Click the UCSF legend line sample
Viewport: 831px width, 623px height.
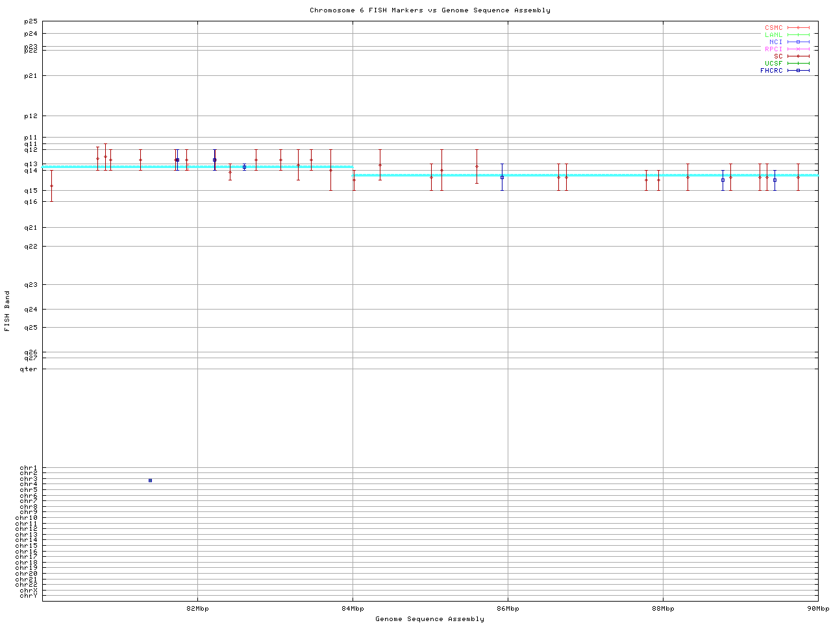(798, 64)
